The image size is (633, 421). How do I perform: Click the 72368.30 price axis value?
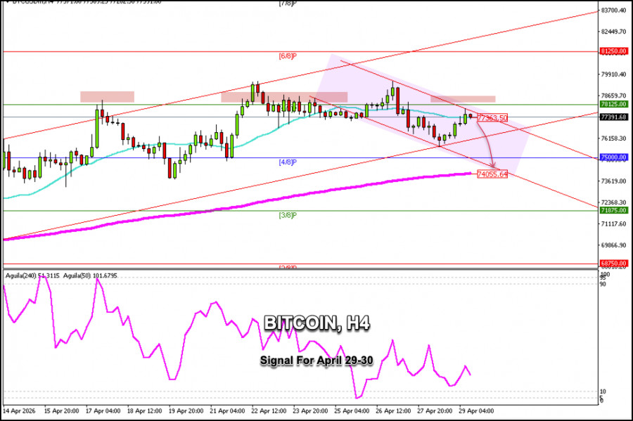click(x=613, y=202)
